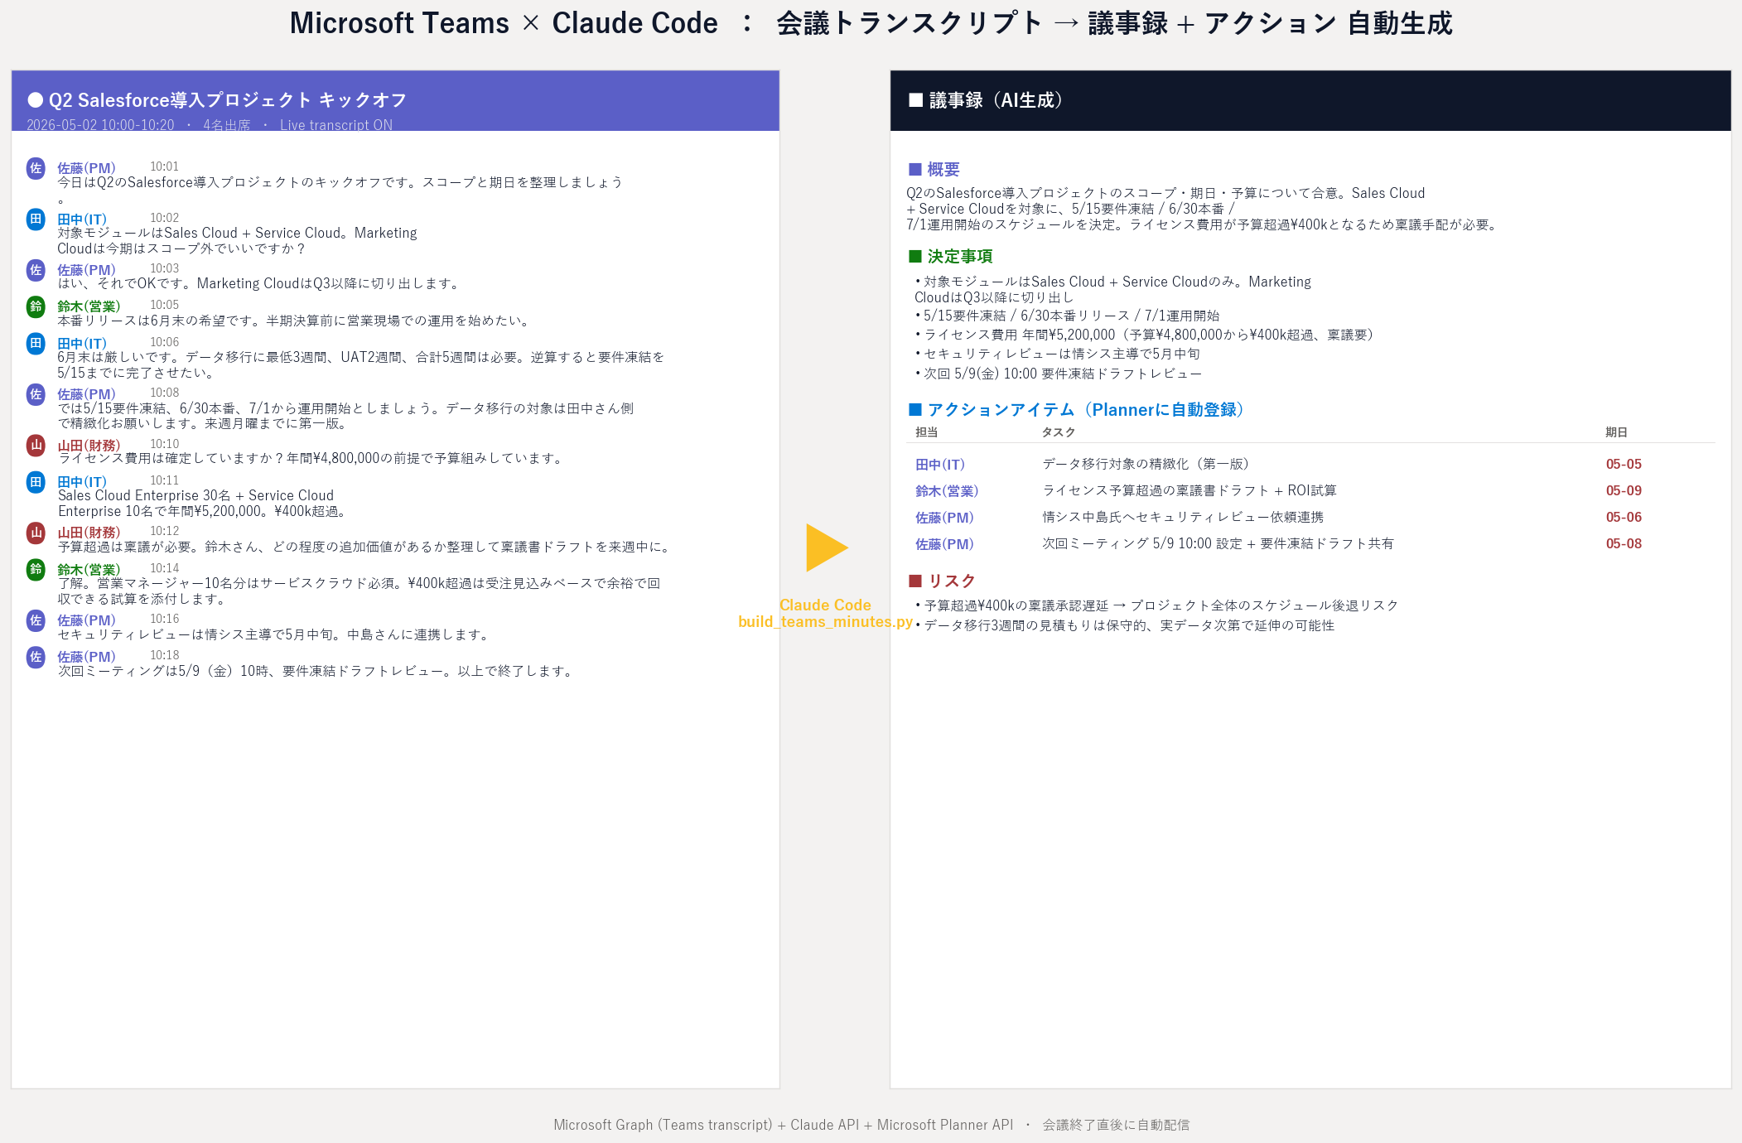Click the decision bullet 5/15要件凍結 / 6/30本番リリース

(1067, 316)
